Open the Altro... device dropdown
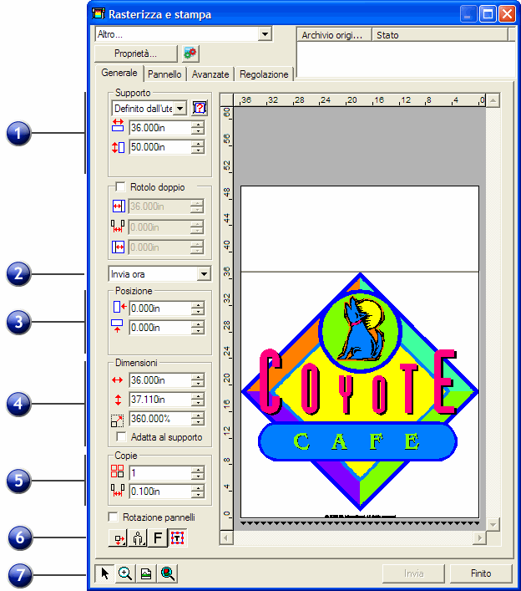Screen dimensions: 521x591 coord(265,34)
